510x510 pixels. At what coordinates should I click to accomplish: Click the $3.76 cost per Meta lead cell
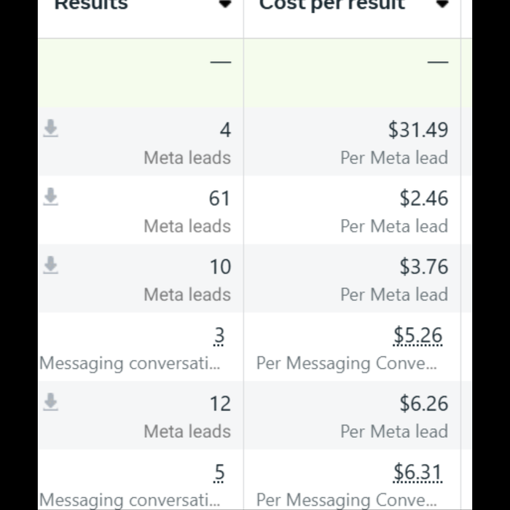[x=424, y=267]
